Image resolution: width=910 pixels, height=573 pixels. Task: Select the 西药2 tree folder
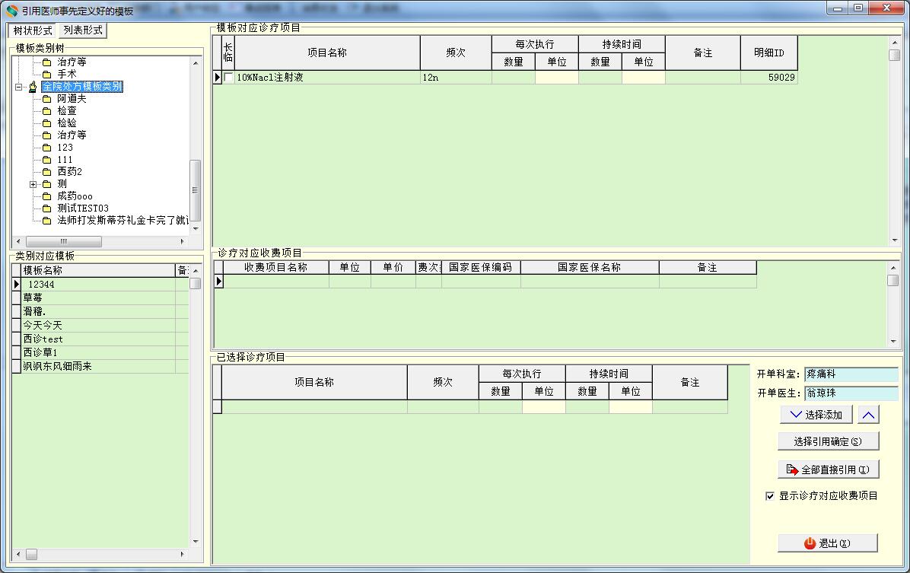pyautogui.click(x=70, y=172)
